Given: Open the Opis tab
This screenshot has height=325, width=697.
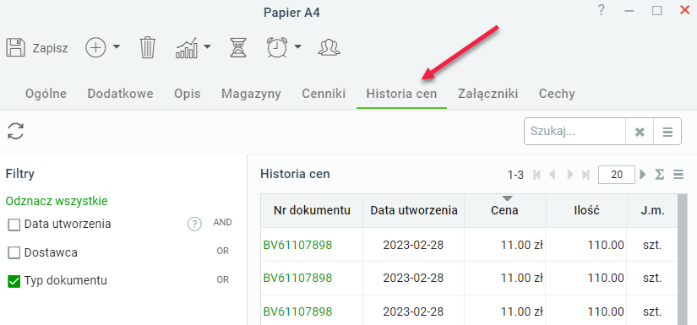Looking at the screenshot, I should (188, 95).
